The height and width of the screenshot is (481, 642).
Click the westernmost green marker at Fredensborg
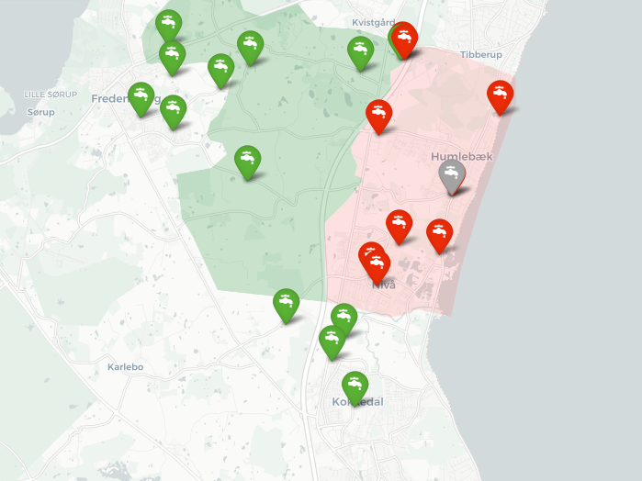(141, 98)
